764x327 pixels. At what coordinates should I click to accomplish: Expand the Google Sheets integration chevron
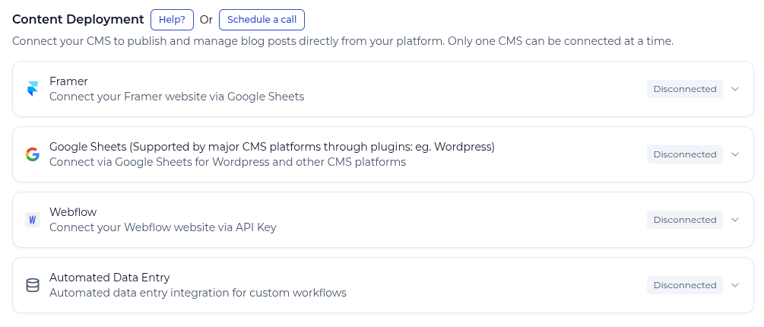click(x=735, y=154)
